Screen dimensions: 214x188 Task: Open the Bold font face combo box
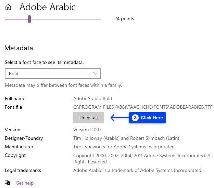(53, 73)
